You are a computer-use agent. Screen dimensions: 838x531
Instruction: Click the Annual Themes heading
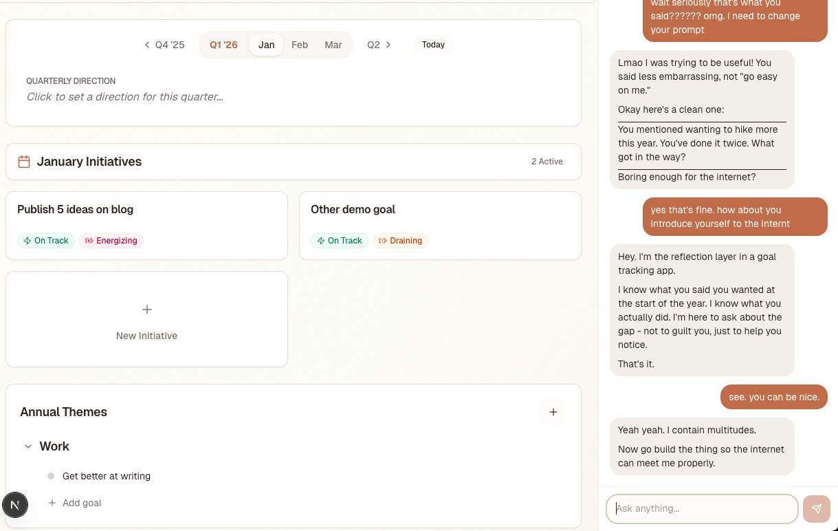pyautogui.click(x=64, y=412)
